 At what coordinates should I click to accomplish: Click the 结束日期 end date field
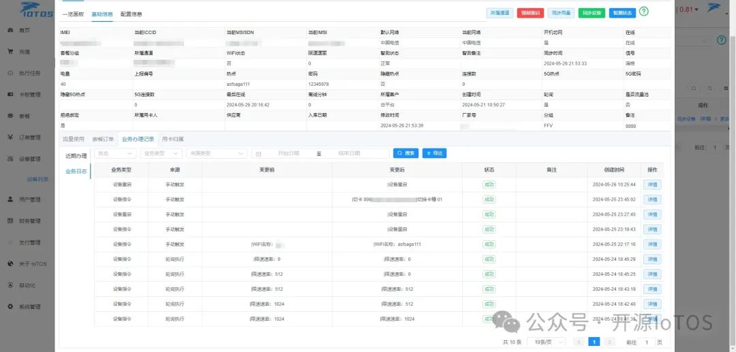pos(349,153)
